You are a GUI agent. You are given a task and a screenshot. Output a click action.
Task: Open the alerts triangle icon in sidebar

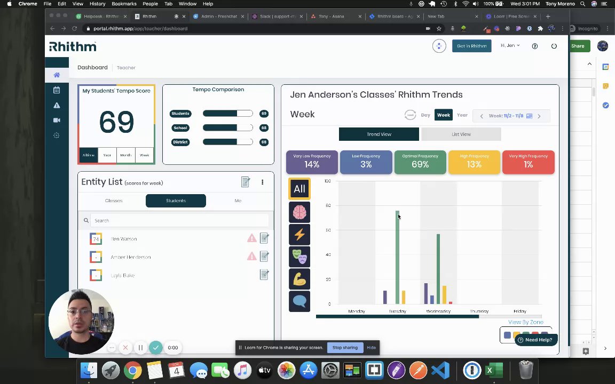[57, 106]
